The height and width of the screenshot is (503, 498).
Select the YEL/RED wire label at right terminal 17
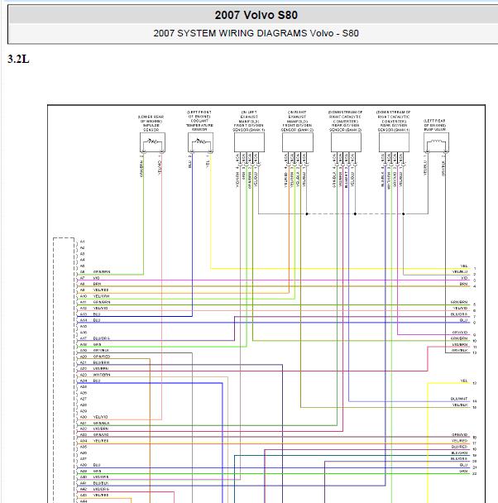(x=459, y=441)
